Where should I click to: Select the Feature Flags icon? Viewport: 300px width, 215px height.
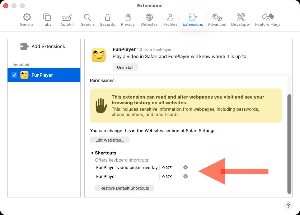(268, 19)
